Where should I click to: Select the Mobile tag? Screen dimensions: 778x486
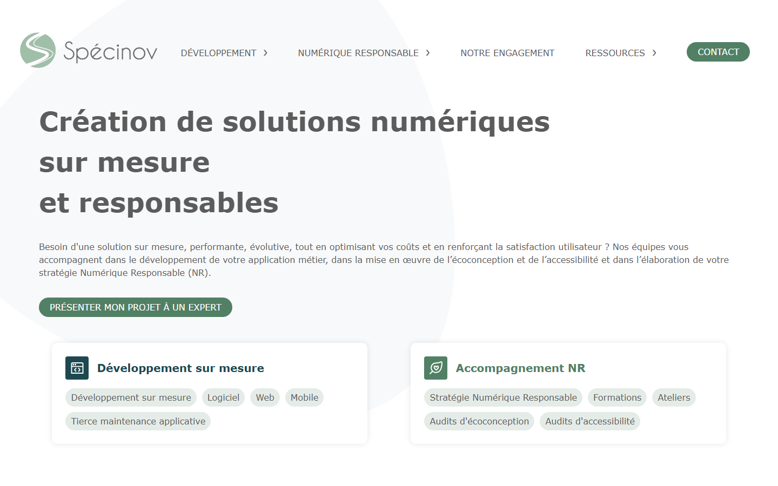pos(304,397)
